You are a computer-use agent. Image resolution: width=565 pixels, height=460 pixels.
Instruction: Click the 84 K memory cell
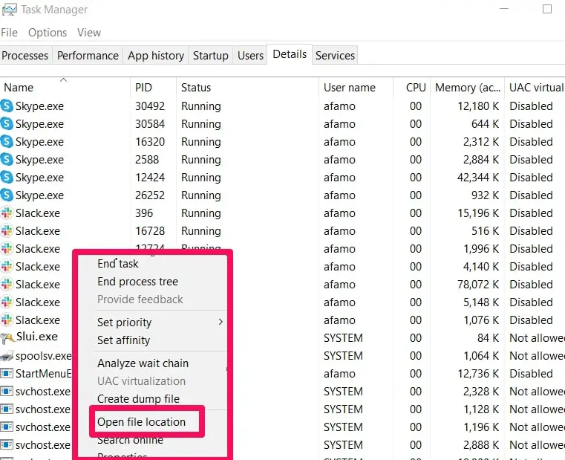pyautogui.click(x=488, y=338)
